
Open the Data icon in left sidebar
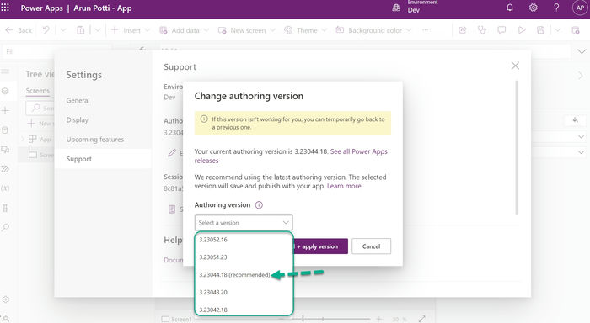click(x=5, y=130)
